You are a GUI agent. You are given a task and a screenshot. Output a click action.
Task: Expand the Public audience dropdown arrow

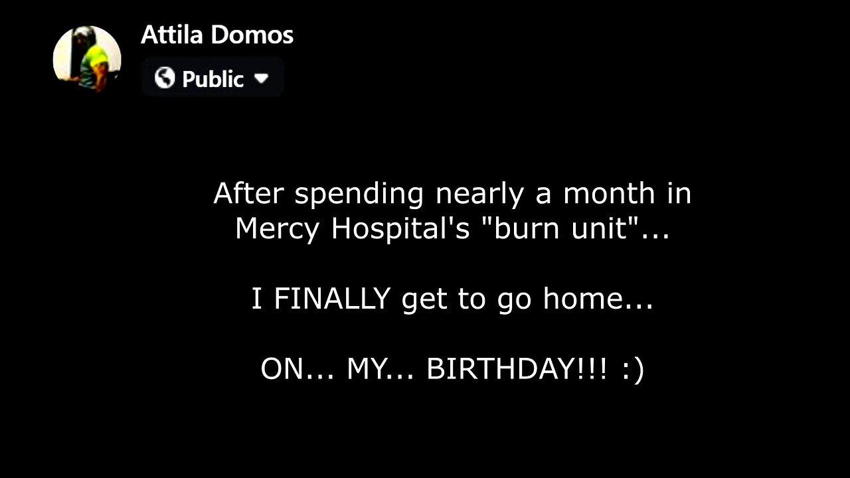(261, 78)
